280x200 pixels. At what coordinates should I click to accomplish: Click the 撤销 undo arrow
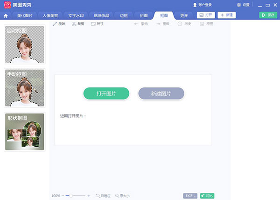tap(141, 24)
